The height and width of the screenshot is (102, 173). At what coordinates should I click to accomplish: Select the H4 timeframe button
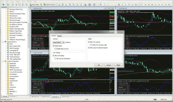[x=159, y=4]
